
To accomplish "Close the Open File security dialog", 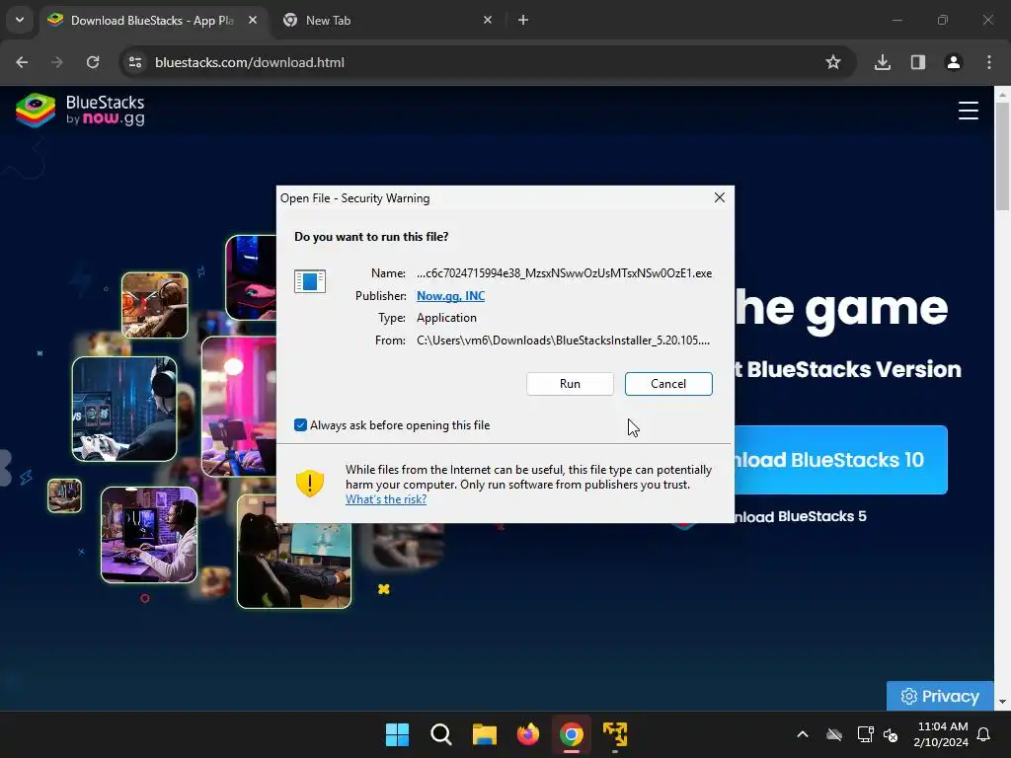I will (720, 197).
